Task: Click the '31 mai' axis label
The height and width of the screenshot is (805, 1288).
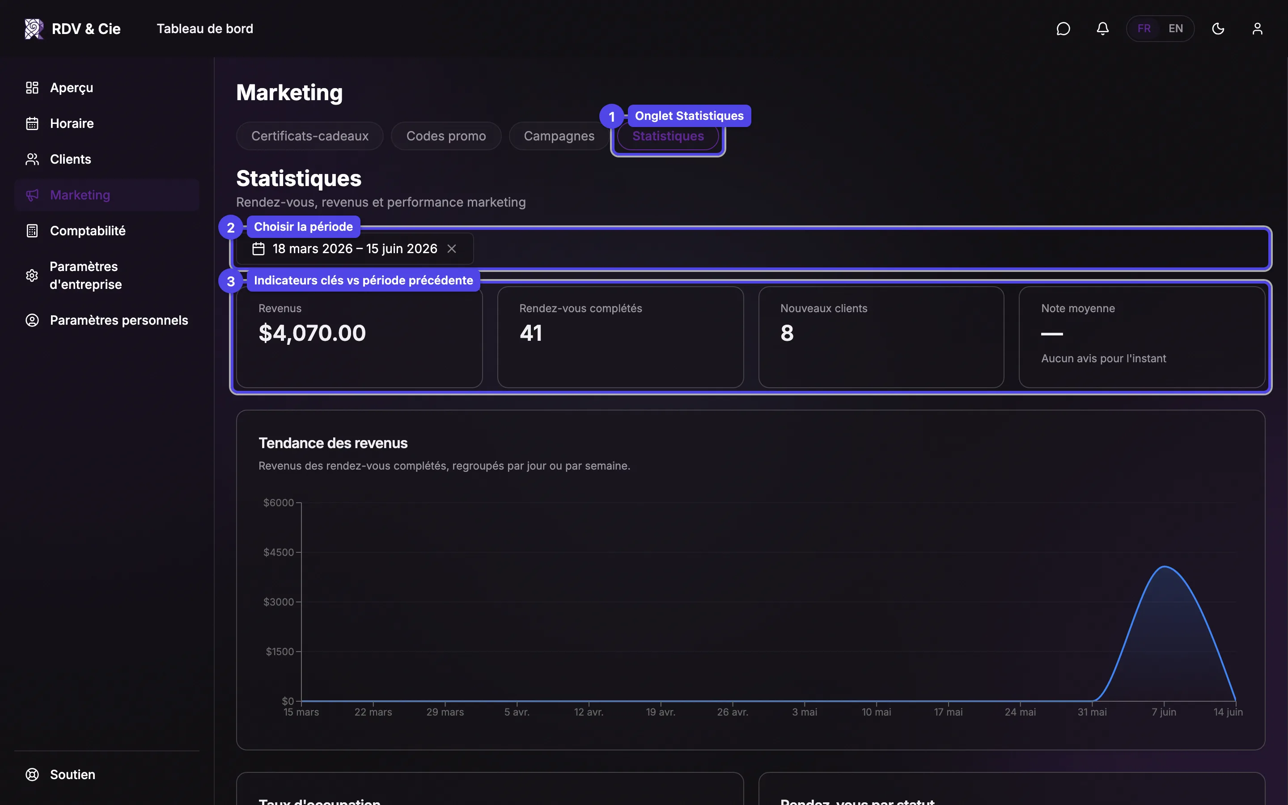Action: point(1092,712)
